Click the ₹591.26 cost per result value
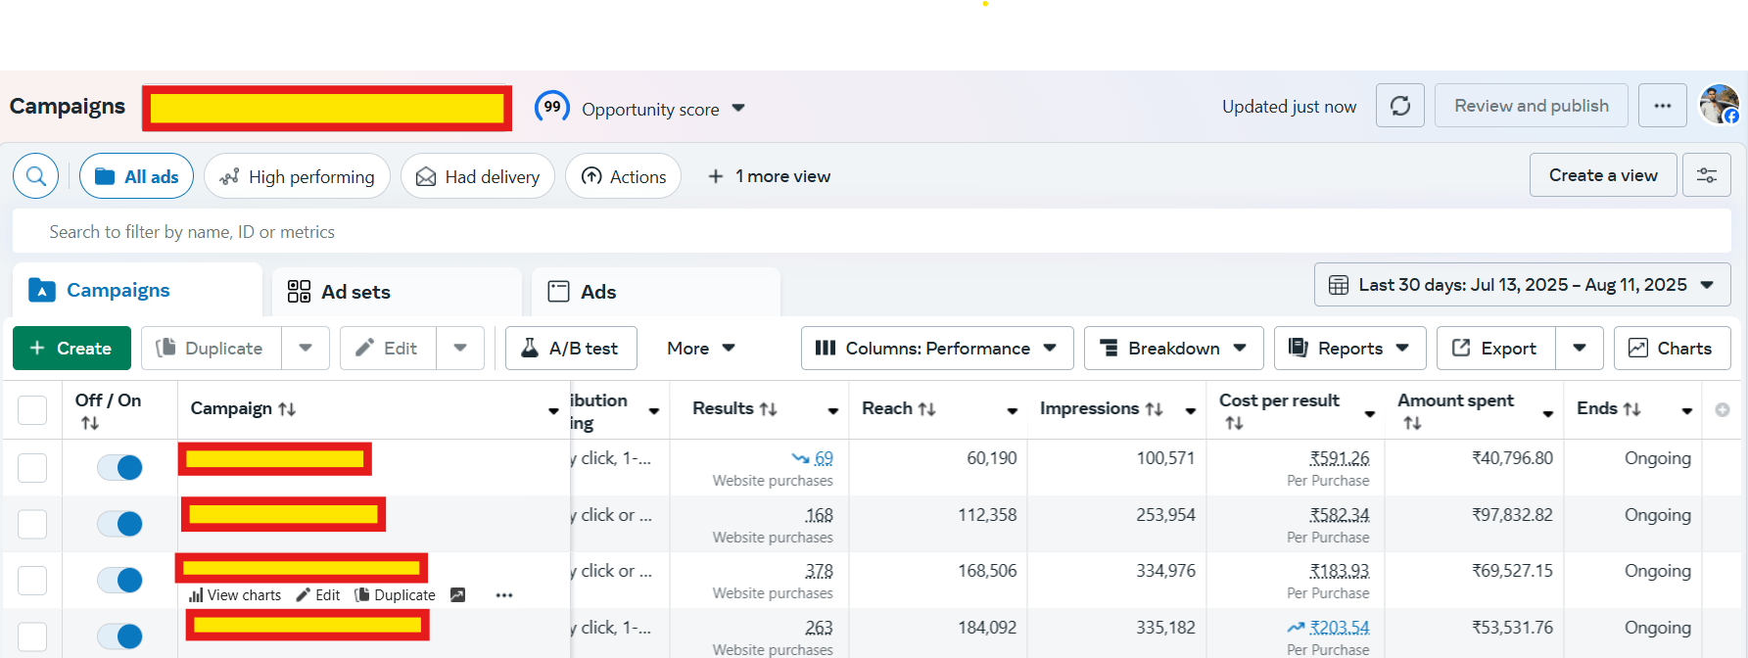Screen dimensions: 1748x658 [1340, 458]
